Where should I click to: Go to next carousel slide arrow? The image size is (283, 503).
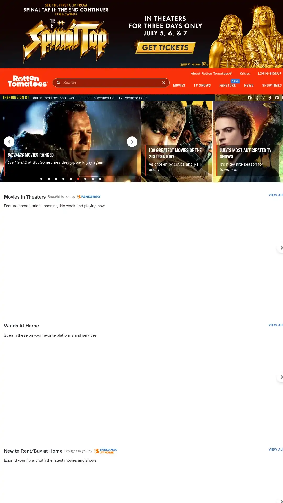132,142
